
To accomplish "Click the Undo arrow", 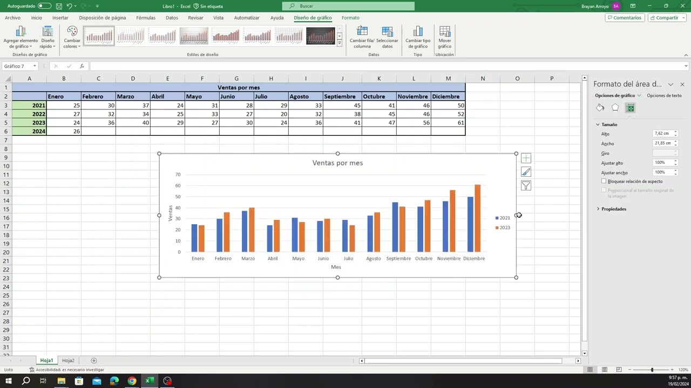I will tap(69, 6).
